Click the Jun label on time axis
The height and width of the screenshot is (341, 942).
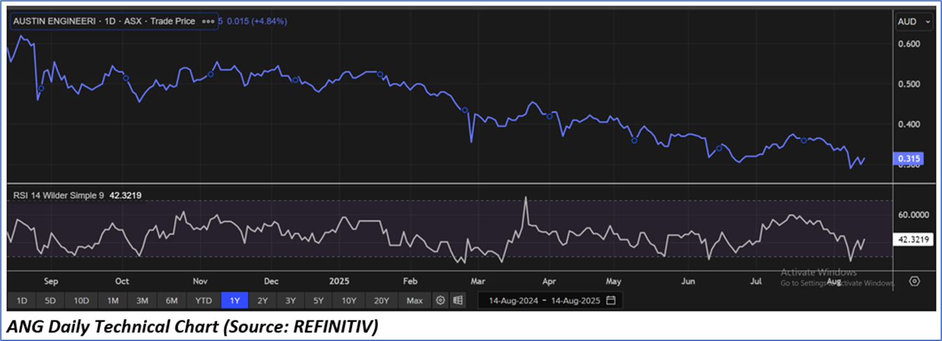[x=688, y=281]
